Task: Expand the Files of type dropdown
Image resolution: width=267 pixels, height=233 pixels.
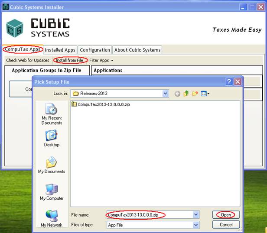Action: 196,225
